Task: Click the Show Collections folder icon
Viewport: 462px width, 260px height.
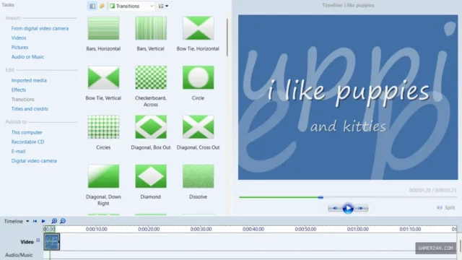Action: pos(102,6)
